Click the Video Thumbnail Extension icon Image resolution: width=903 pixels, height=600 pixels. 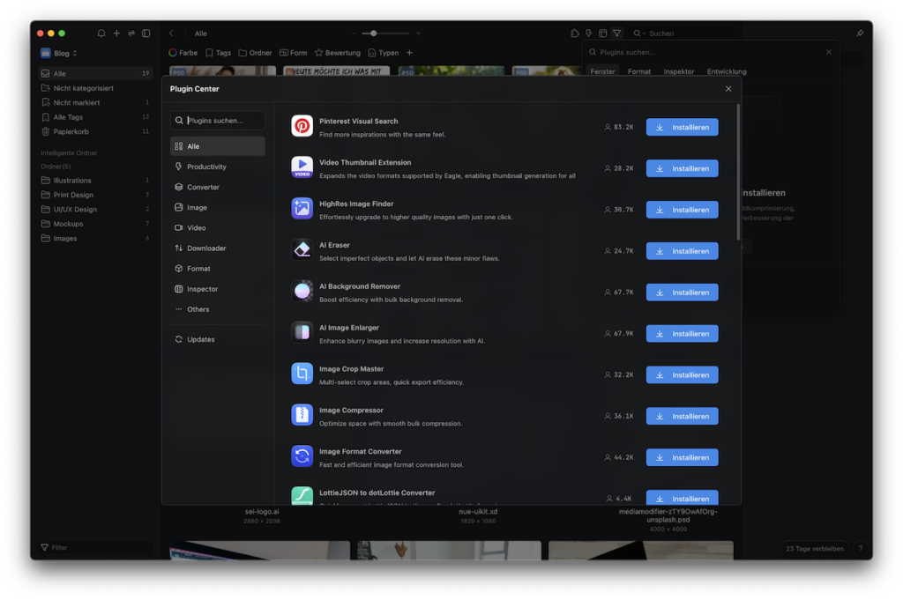tap(302, 167)
